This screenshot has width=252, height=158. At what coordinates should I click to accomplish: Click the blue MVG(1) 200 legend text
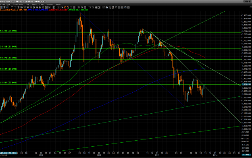click(38, 10)
